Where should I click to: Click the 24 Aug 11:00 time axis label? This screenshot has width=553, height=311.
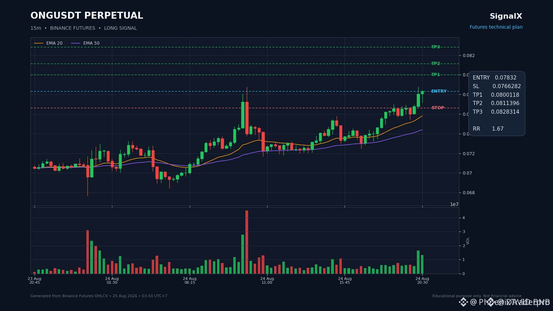(267, 281)
